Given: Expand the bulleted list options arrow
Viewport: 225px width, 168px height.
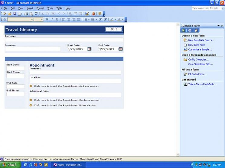Looking at the screenshot, I should click(96, 20).
